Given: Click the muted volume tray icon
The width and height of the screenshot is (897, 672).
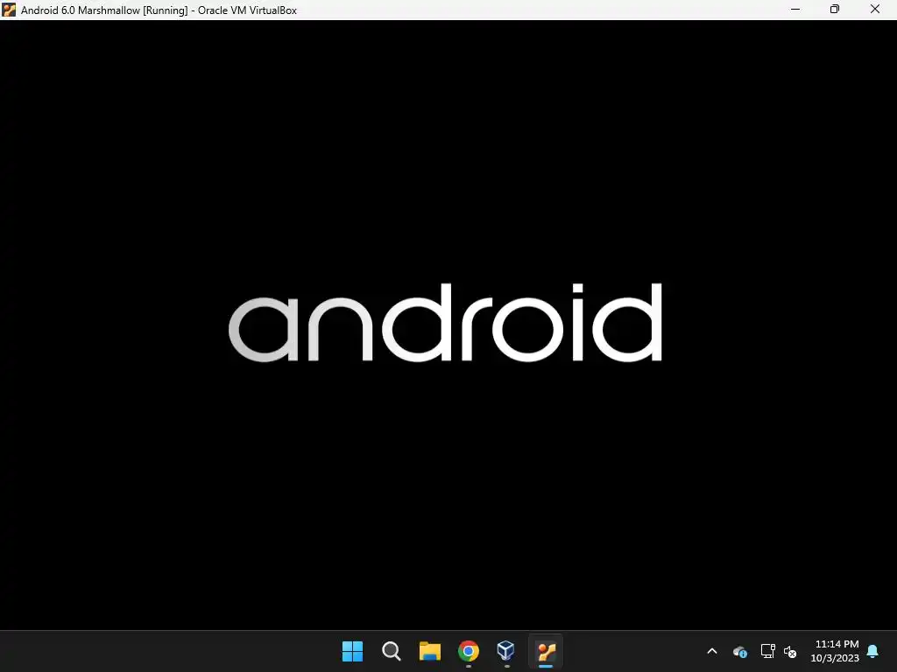Looking at the screenshot, I should tap(790, 651).
